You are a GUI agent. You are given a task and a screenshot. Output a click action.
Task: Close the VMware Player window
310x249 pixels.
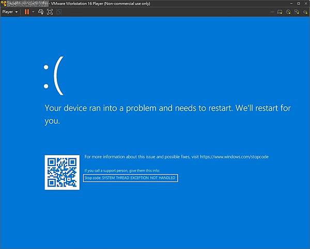306,4
